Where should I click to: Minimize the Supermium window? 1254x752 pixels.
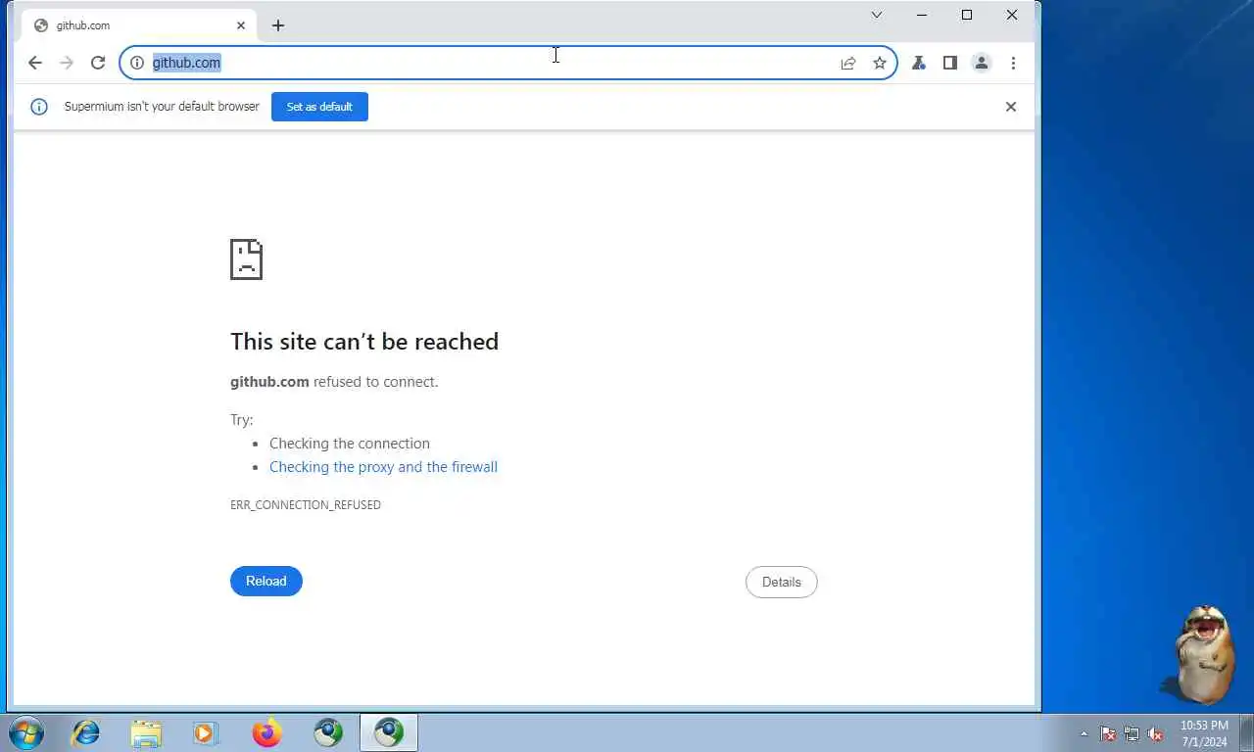click(x=922, y=15)
